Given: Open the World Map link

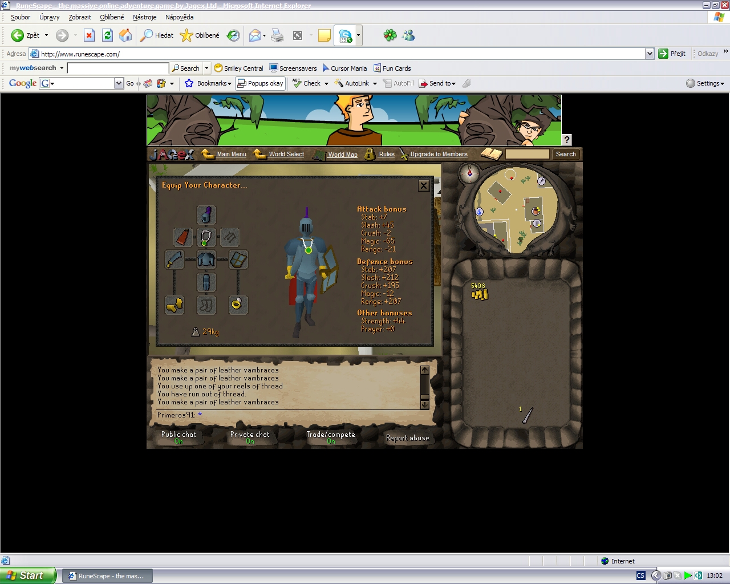Looking at the screenshot, I should point(343,155).
